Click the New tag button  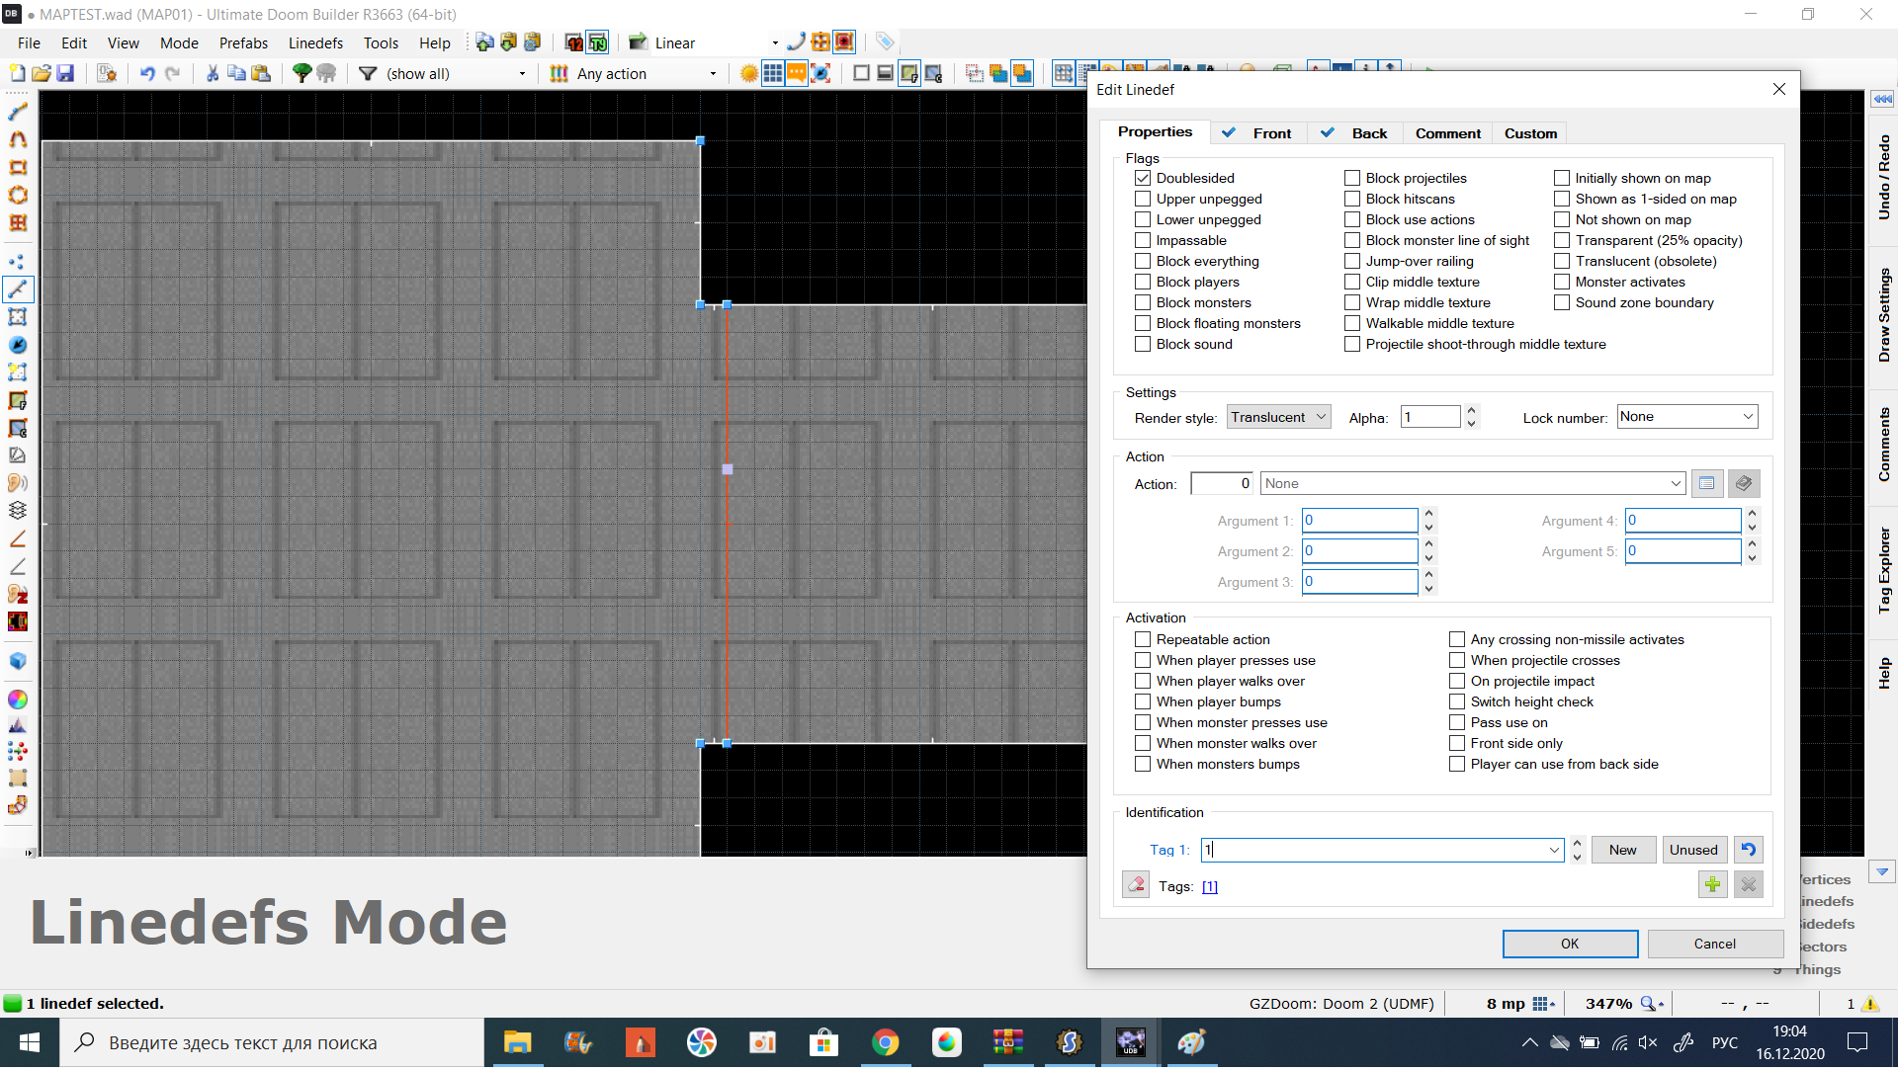pyautogui.click(x=1621, y=850)
